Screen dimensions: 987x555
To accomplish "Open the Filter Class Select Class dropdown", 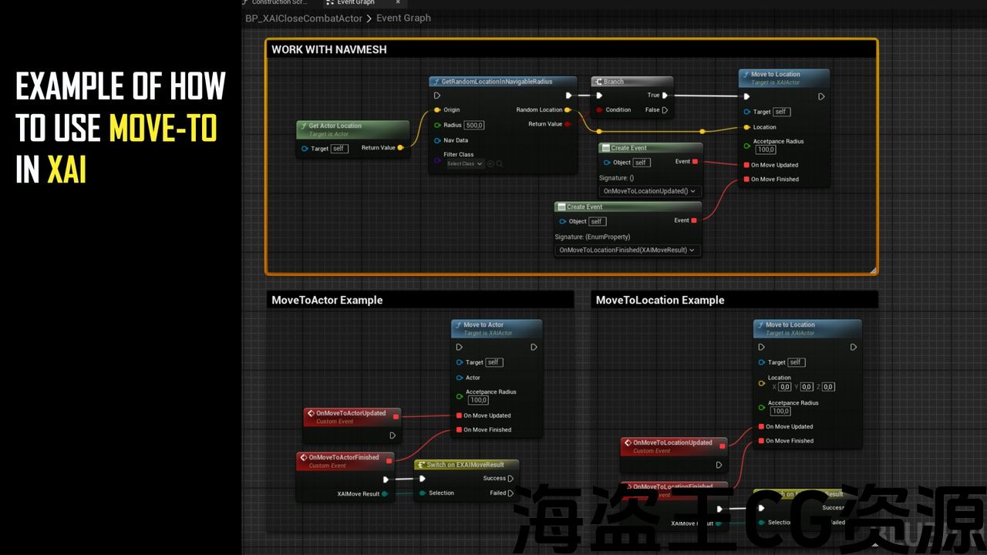I will click(465, 163).
